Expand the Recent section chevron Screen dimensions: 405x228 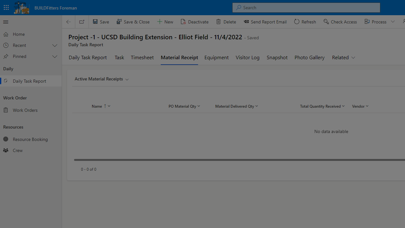[55, 46]
